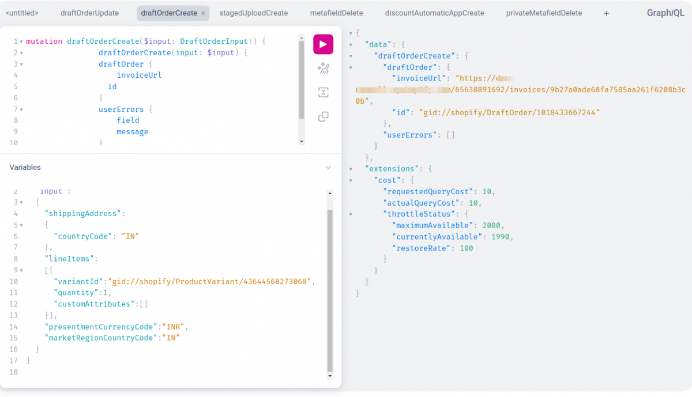692x397 pixels.
Task: Open a new tab with the plus icon
Action: point(606,13)
